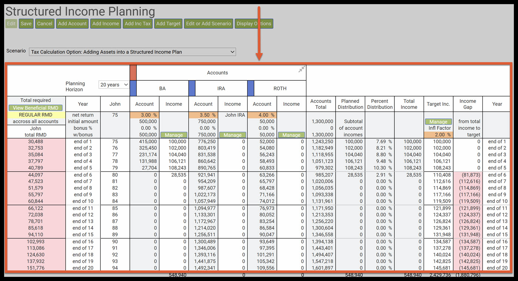Click Manage under Target Inc.
The image size is (518, 281).
[438, 121]
